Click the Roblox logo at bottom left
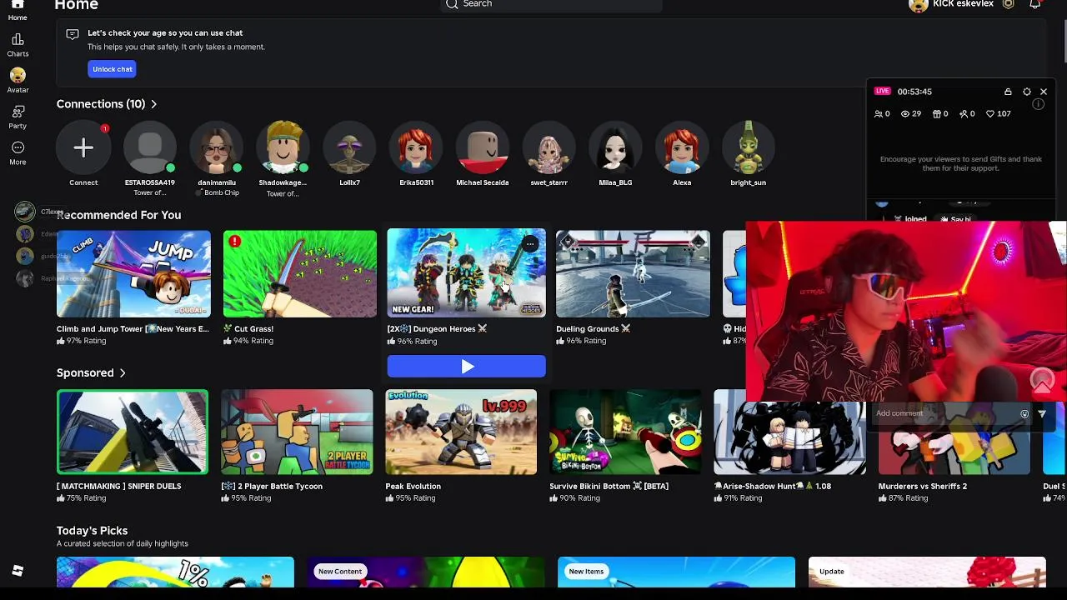 coord(18,571)
